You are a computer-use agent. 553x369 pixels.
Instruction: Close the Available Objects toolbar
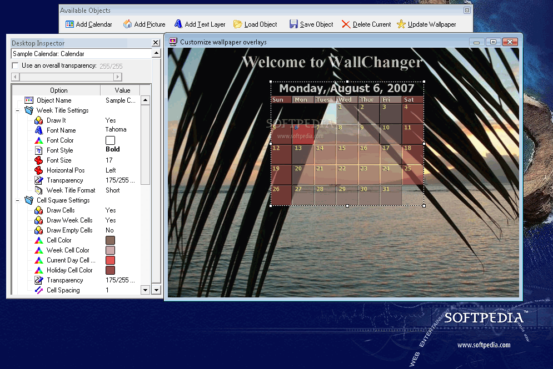(x=467, y=10)
